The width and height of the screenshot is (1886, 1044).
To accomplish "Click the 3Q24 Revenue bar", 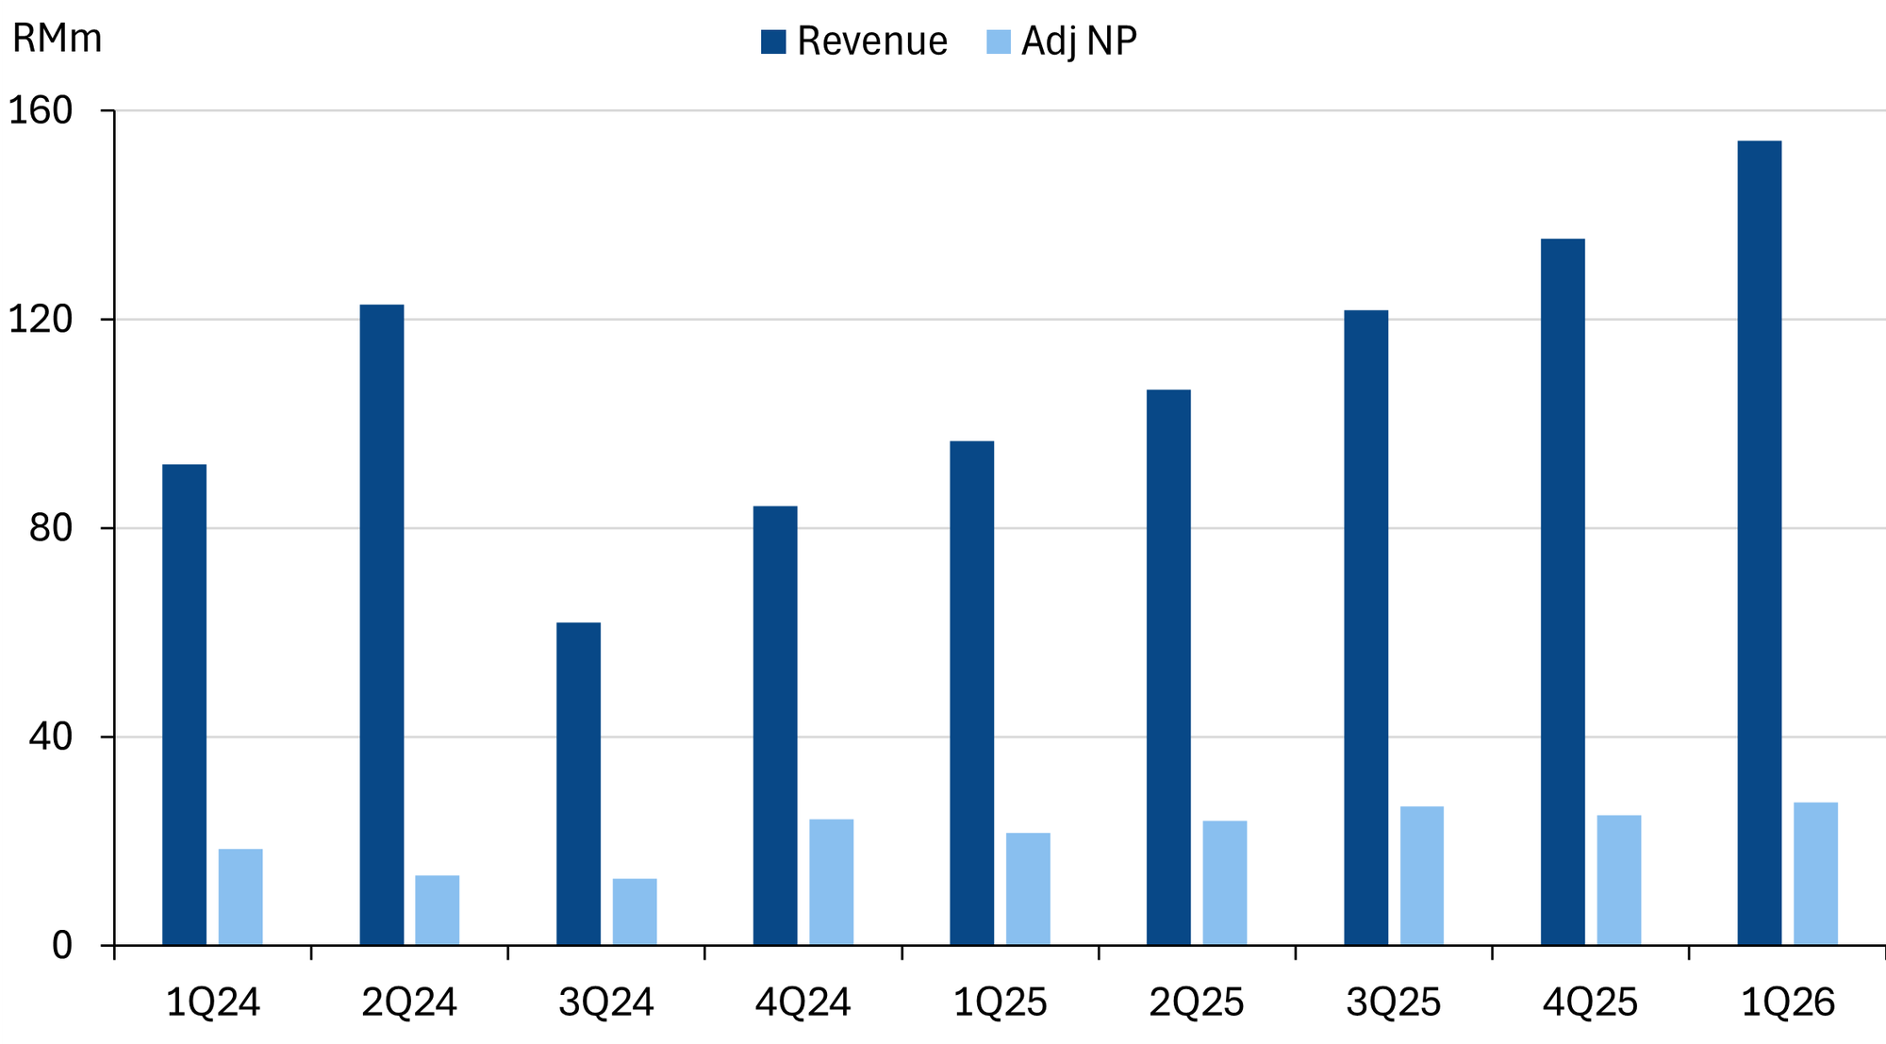I will (578, 784).
